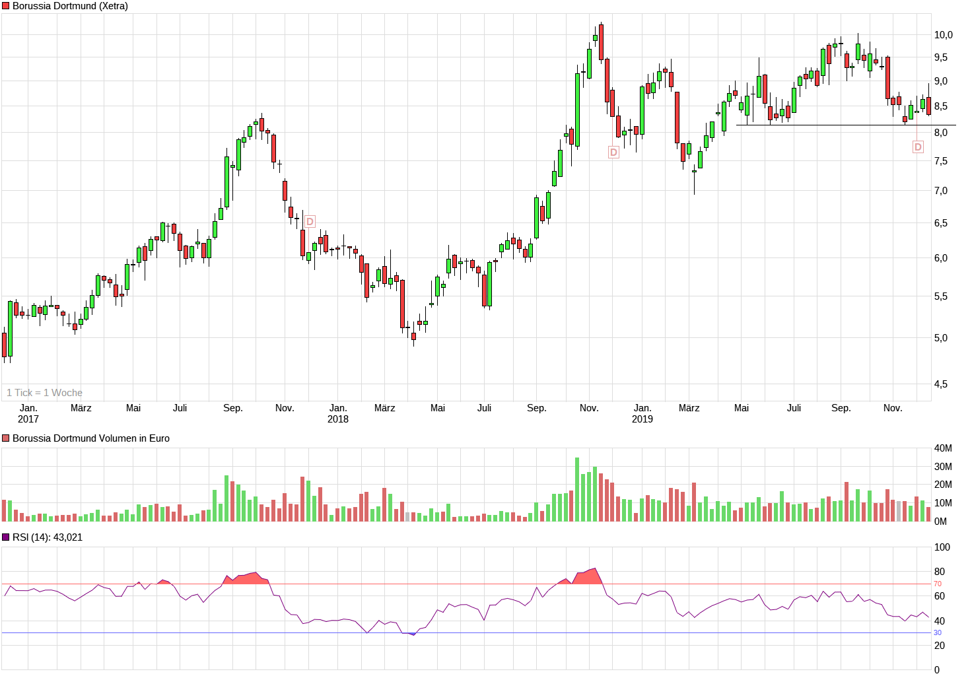
Task: Click the Volumen in Euro legend square
Action: click(x=6, y=438)
